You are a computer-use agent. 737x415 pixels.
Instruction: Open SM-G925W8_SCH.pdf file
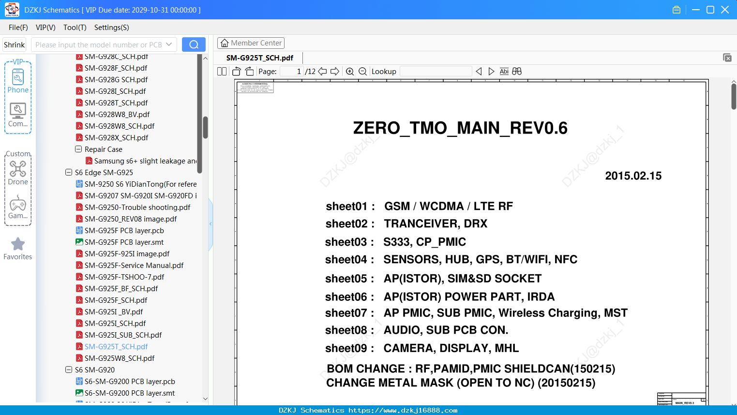pos(120,358)
